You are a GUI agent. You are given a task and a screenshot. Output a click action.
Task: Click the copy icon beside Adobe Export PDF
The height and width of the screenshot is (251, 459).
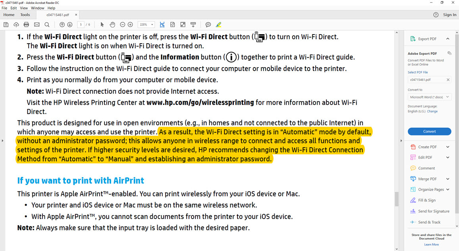(x=449, y=53)
